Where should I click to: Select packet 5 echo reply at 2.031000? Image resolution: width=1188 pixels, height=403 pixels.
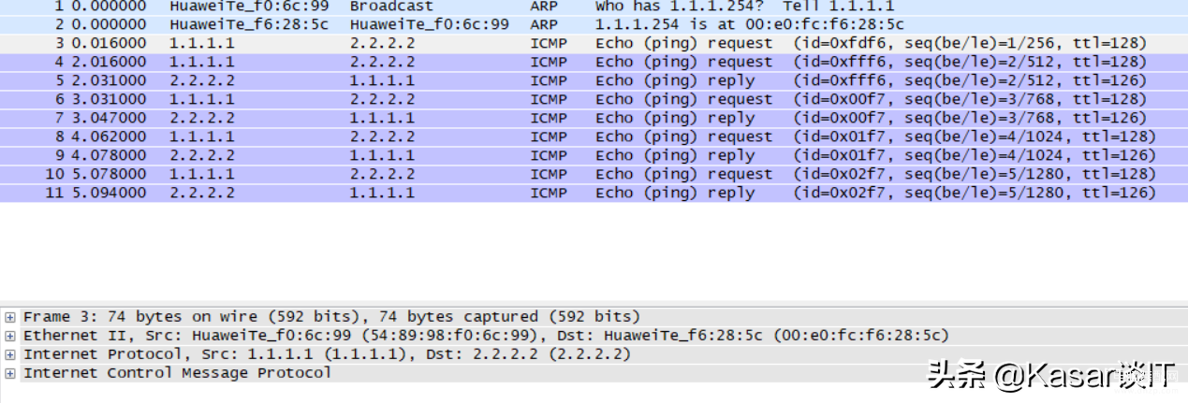coord(594,80)
